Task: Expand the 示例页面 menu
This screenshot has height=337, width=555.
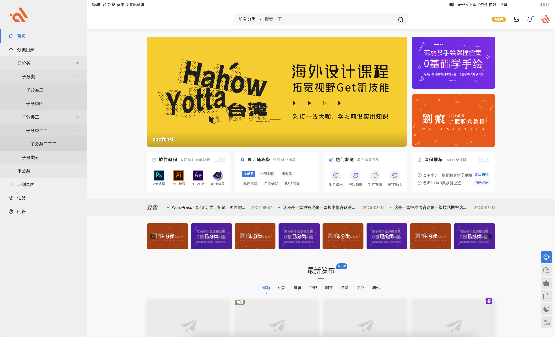Action: click(x=43, y=184)
